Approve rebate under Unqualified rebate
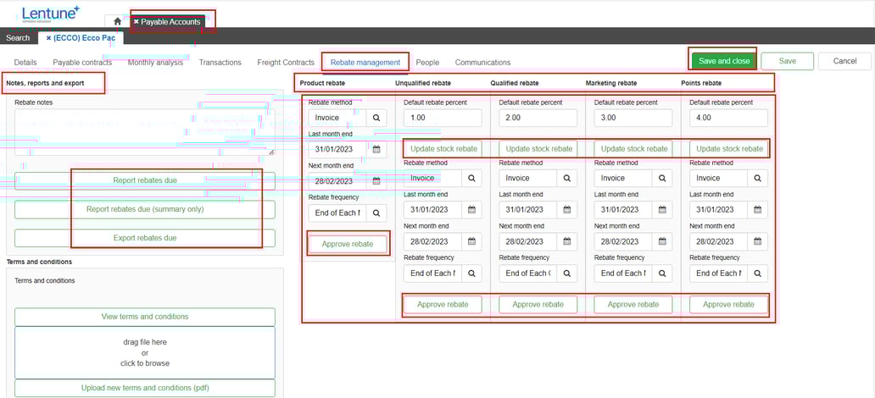This screenshot has width=875, height=398. click(x=443, y=304)
